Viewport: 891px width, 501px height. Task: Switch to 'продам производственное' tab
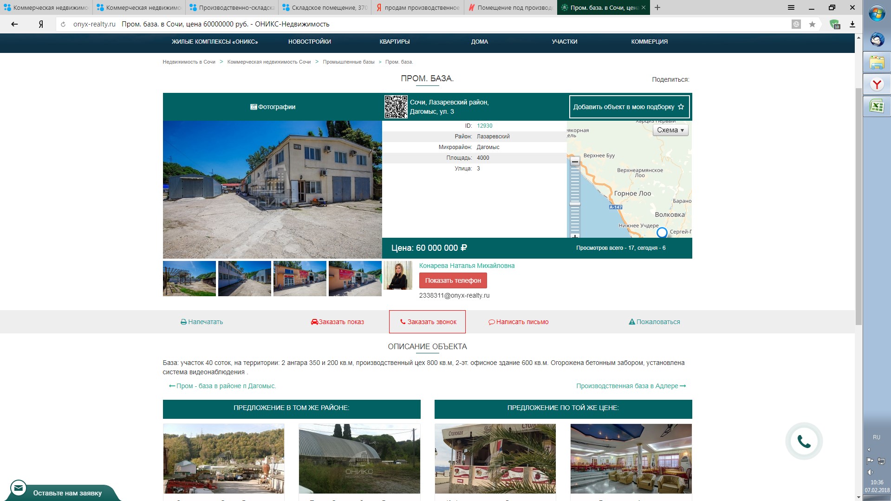417,7
